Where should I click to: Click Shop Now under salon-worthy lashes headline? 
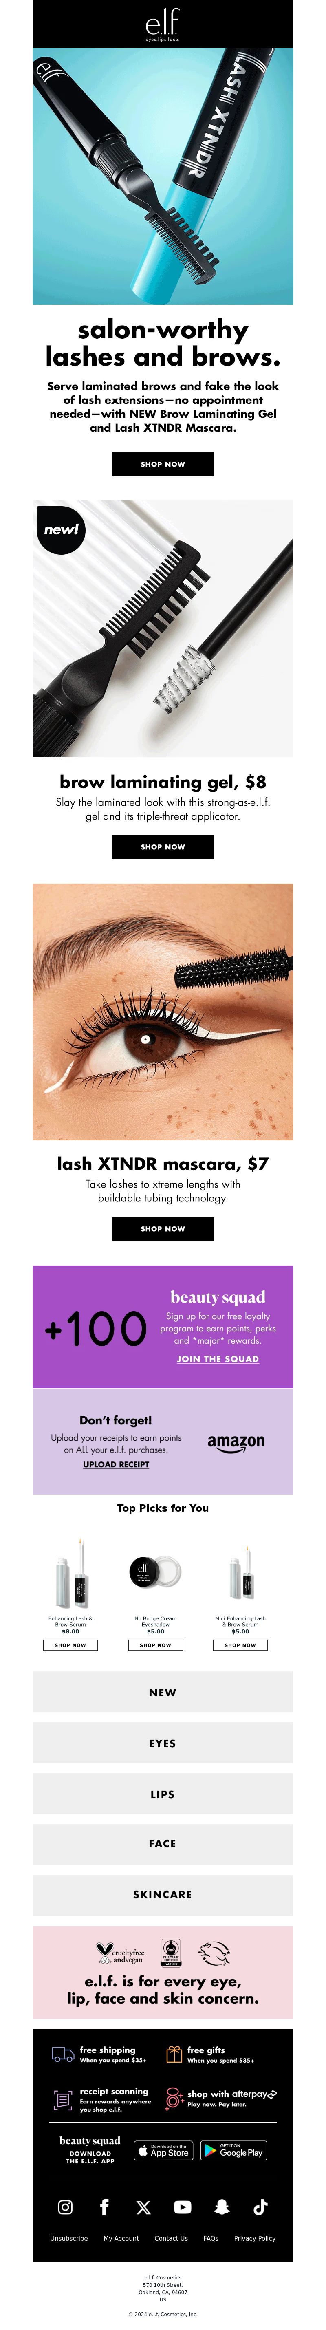[x=163, y=464]
